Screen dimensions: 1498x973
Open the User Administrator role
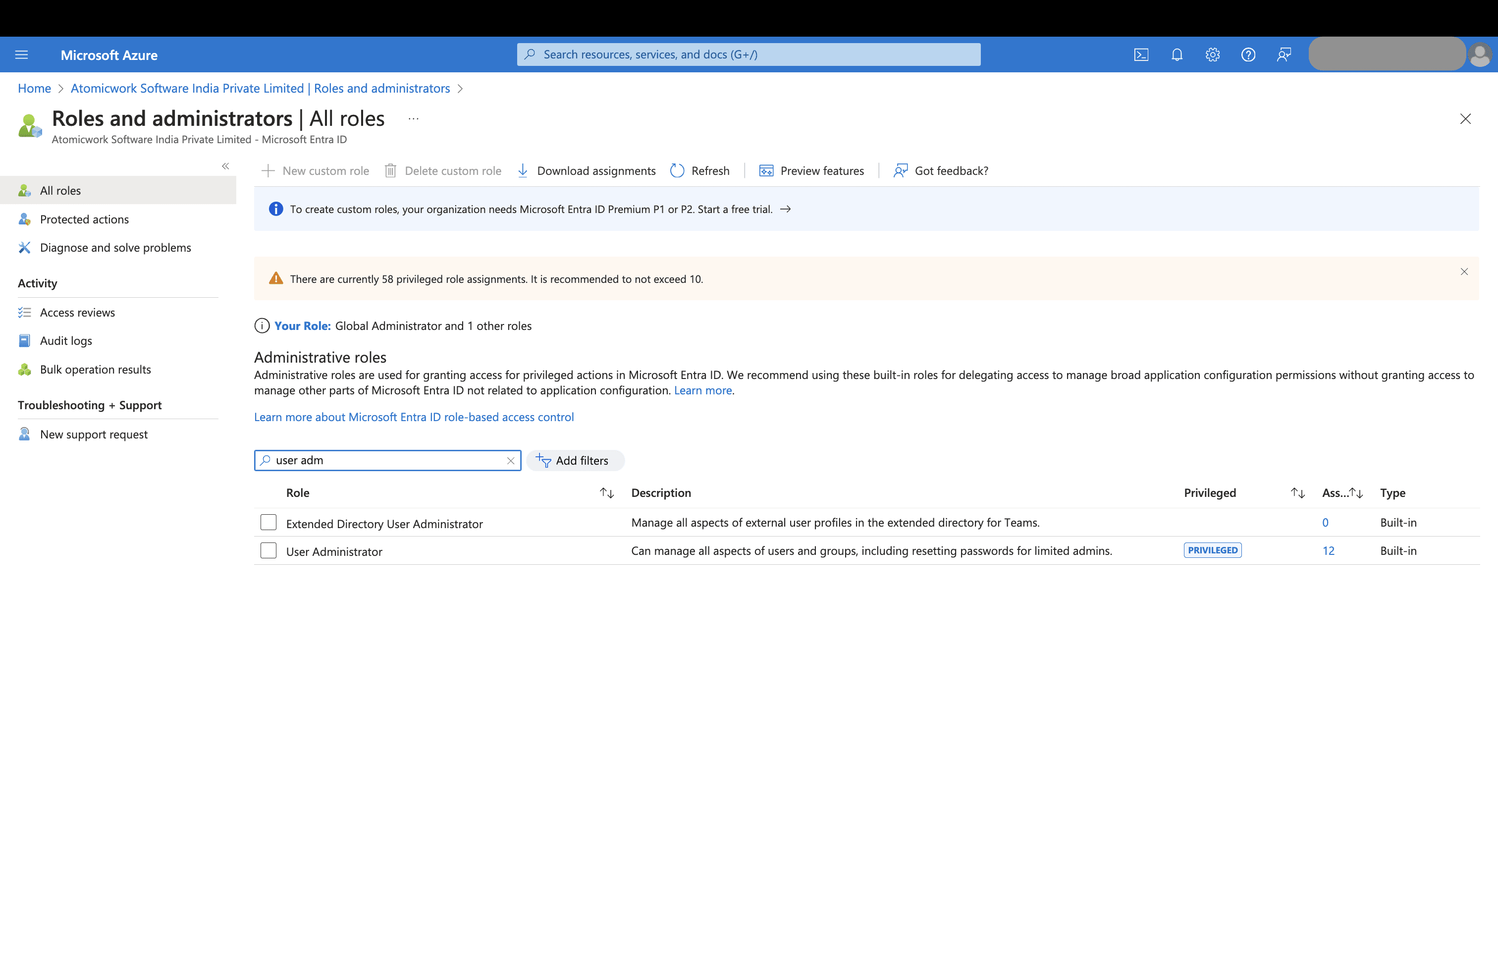point(334,551)
